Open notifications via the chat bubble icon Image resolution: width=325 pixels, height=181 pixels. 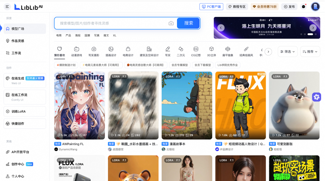coord(303,6)
